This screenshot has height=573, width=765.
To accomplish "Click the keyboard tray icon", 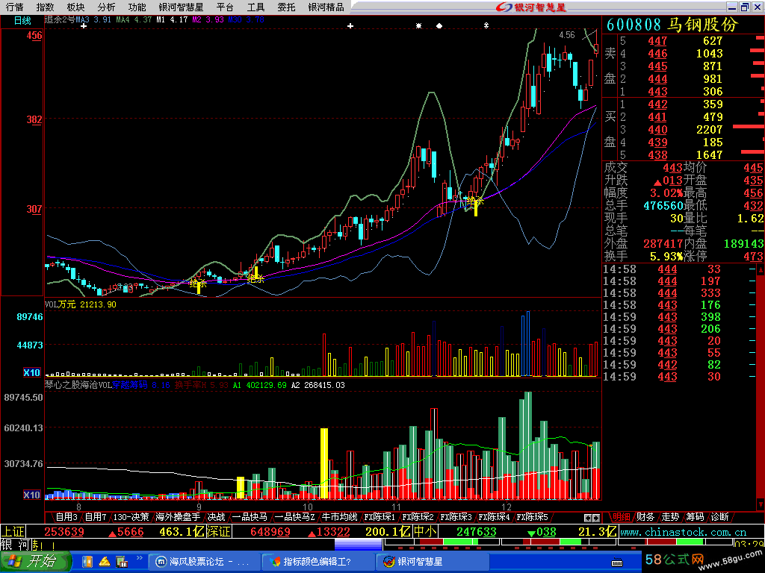I will click(617, 563).
